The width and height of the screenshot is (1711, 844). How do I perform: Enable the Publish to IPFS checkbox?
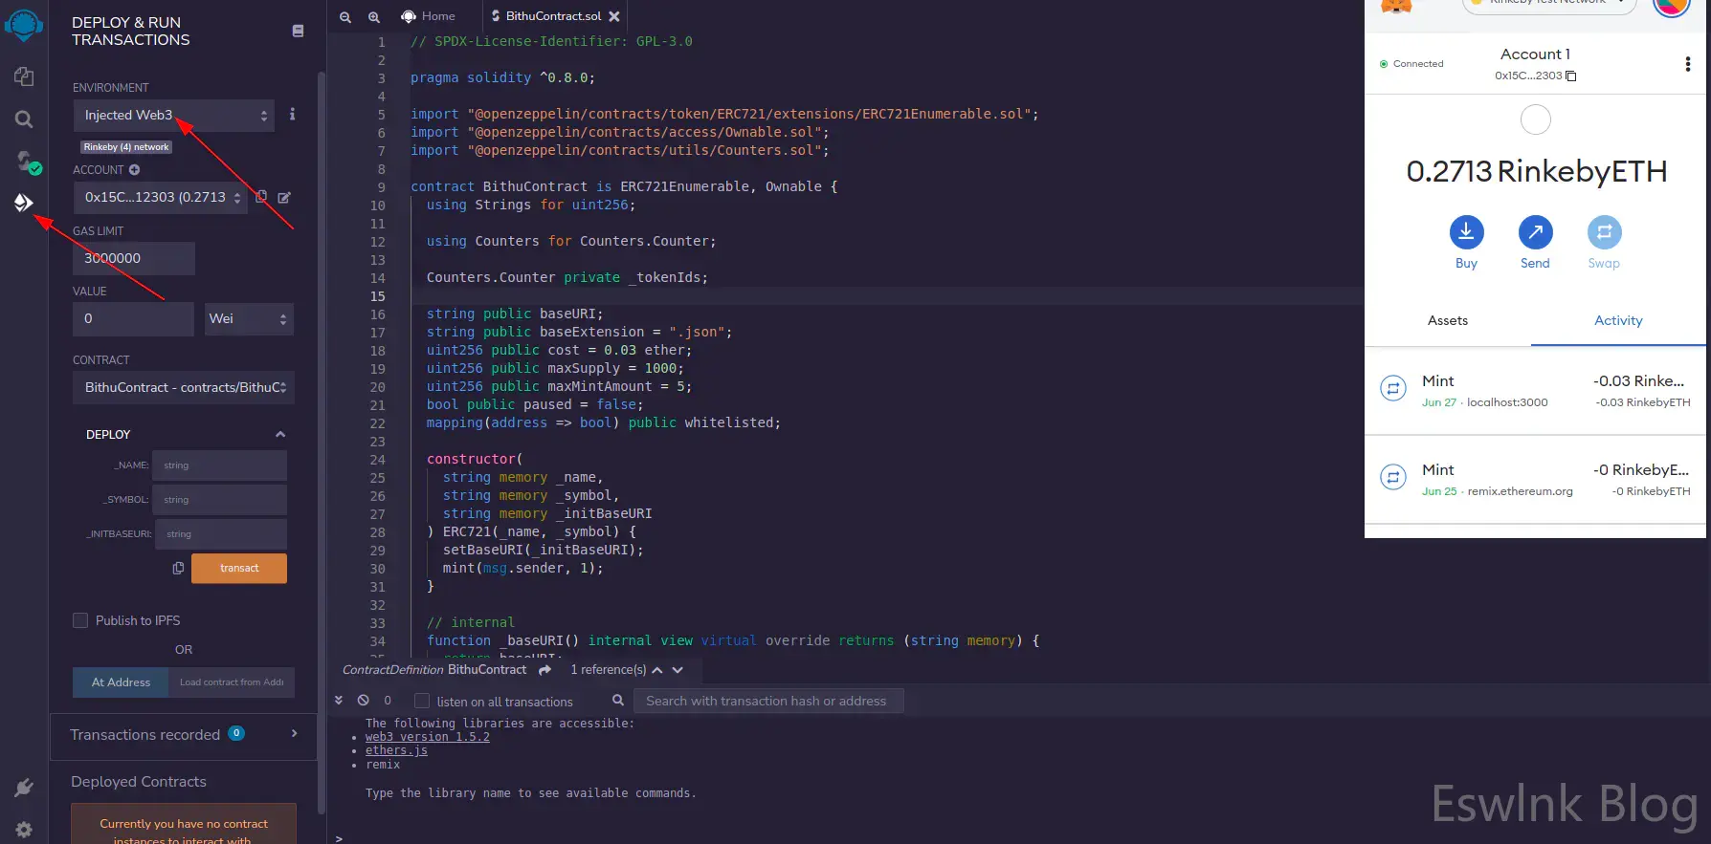pyautogui.click(x=80, y=620)
